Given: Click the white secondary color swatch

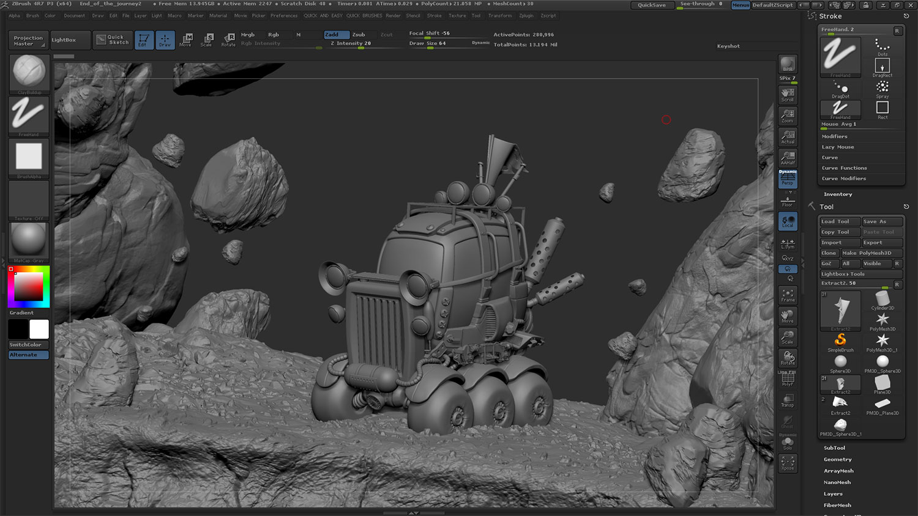Looking at the screenshot, I should pos(39,329).
